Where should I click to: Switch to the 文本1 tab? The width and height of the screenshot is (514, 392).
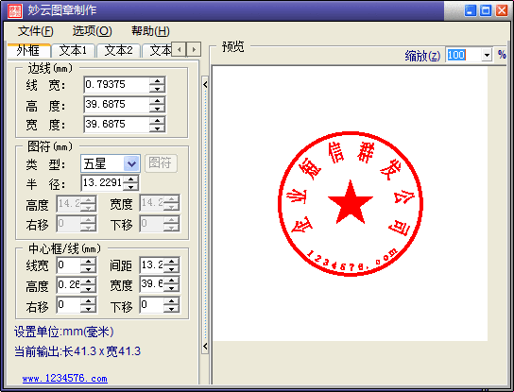(x=73, y=50)
